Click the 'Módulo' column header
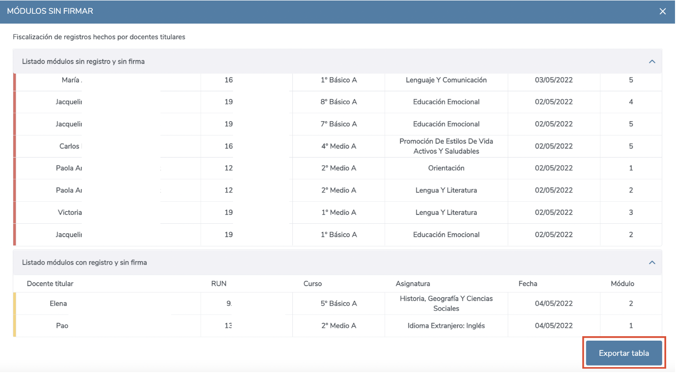 (623, 284)
